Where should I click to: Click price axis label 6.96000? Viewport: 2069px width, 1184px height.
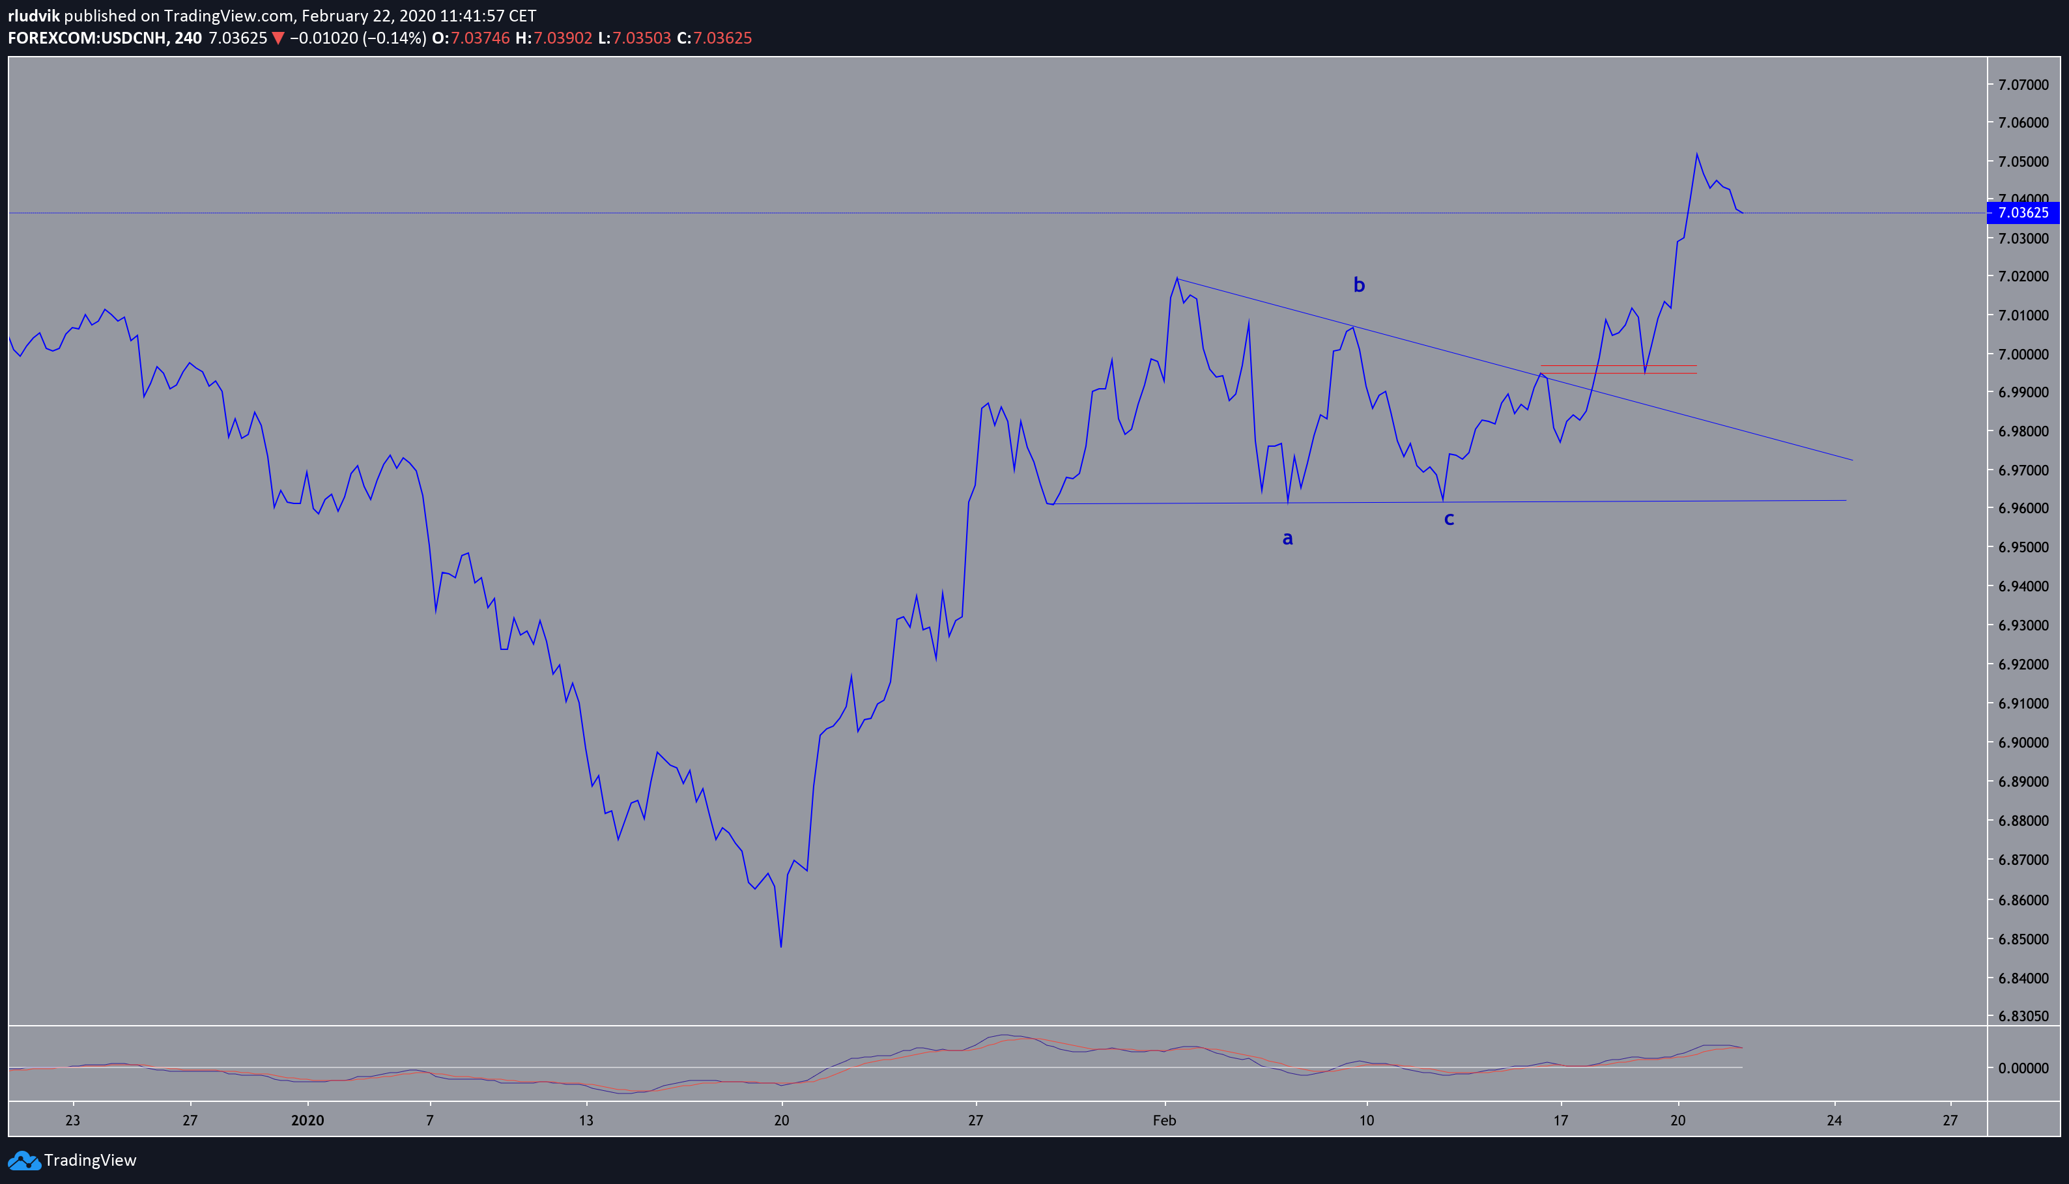pyautogui.click(x=2023, y=509)
